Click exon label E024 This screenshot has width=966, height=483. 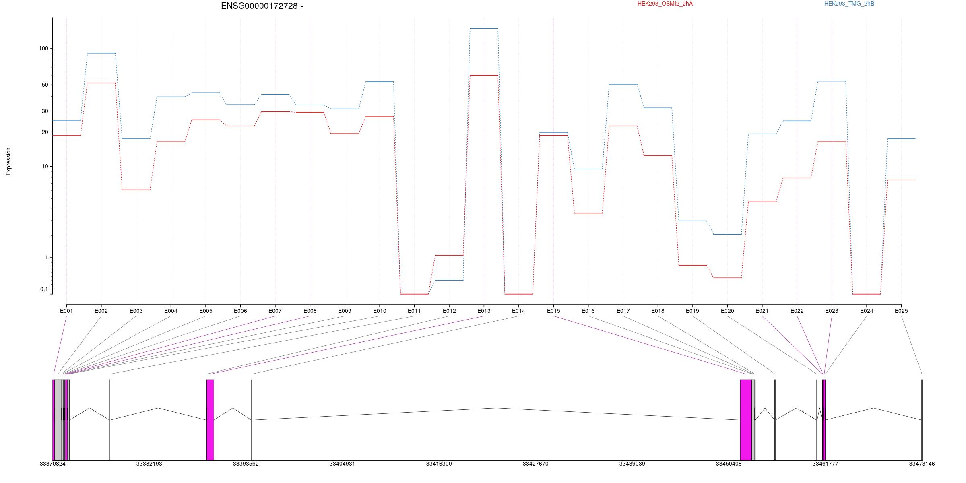[x=867, y=311]
